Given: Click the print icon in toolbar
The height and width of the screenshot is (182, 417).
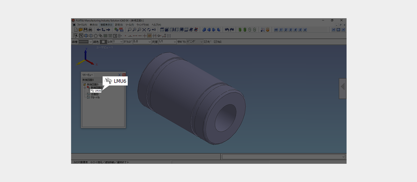Looking at the screenshot, I should tap(90, 30).
